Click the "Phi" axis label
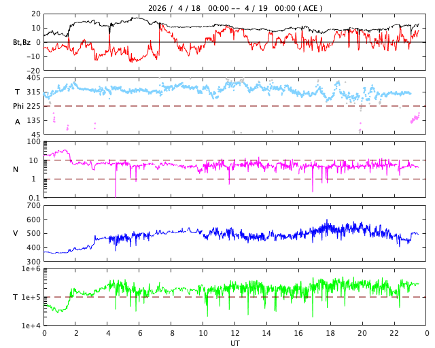Screen dimensions: 435x348 tap(19, 106)
